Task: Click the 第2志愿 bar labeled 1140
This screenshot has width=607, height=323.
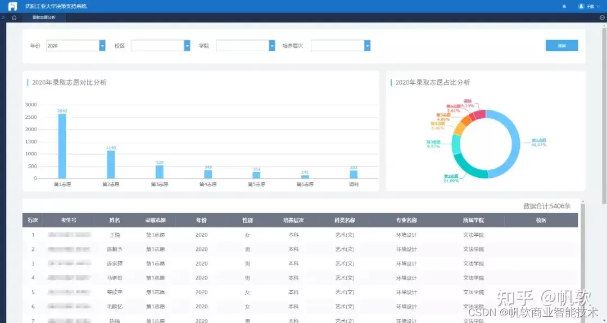Action: tap(111, 164)
